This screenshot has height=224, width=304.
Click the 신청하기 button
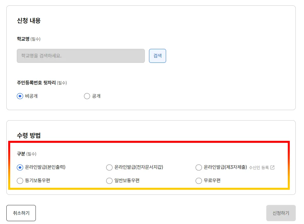click(281, 213)
